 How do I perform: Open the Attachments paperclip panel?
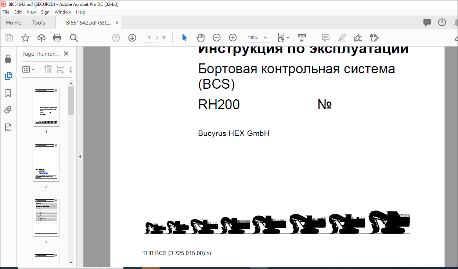(8, 110)
